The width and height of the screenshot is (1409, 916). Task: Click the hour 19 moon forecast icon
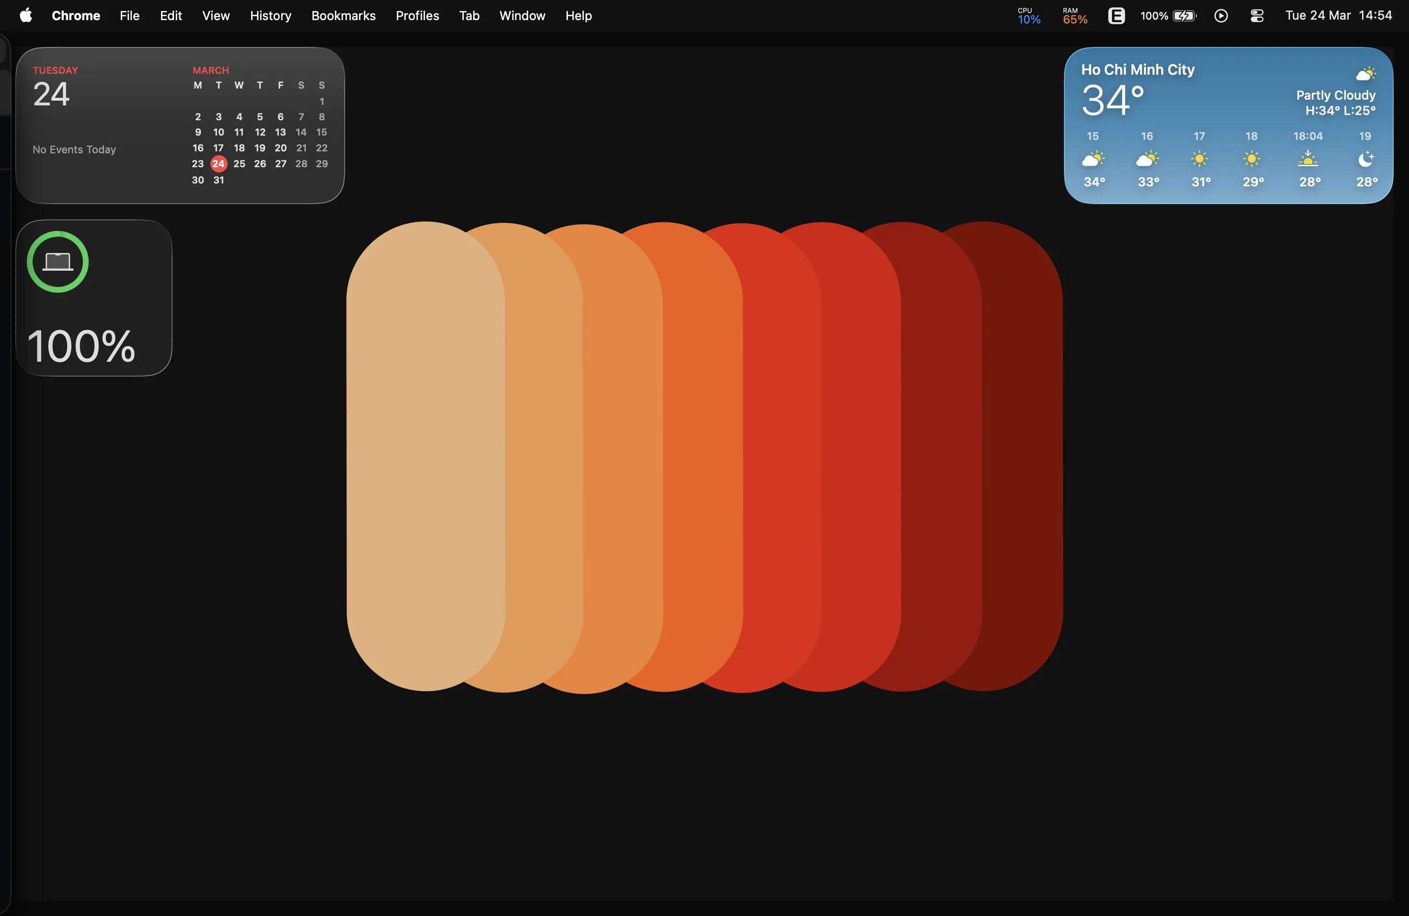click(1366, 159)
